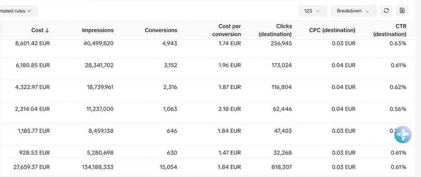Select the 47,403 clicks cell
Viewport: 421px width, 177px height.
[283, 131]
